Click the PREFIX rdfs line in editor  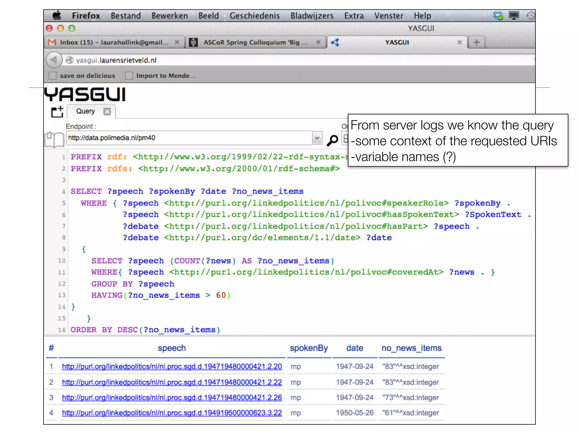tap(205, 169)
